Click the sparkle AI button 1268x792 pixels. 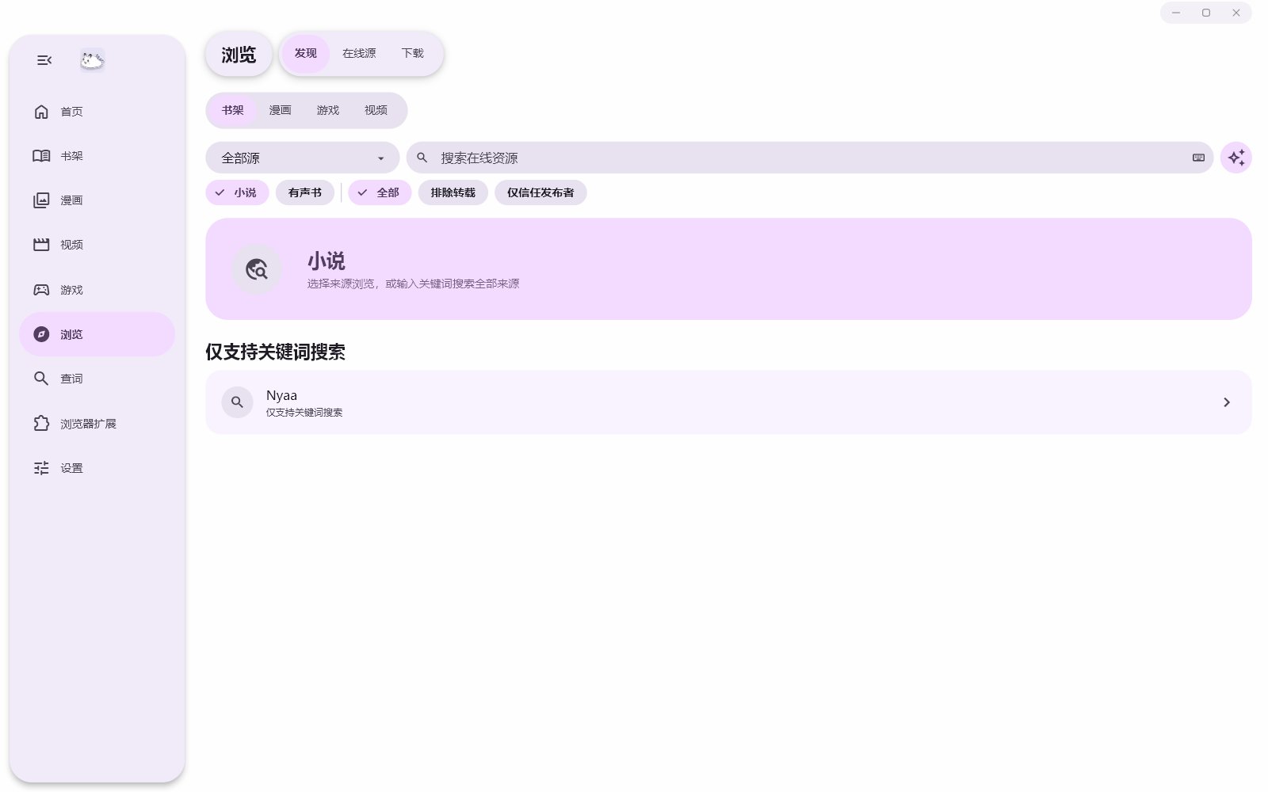tap(1236, 158)
